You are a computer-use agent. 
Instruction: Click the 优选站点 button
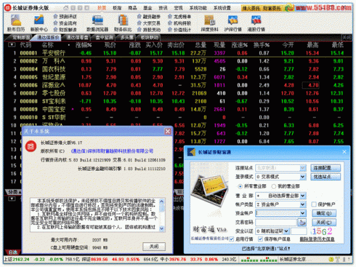click(325, 177)
